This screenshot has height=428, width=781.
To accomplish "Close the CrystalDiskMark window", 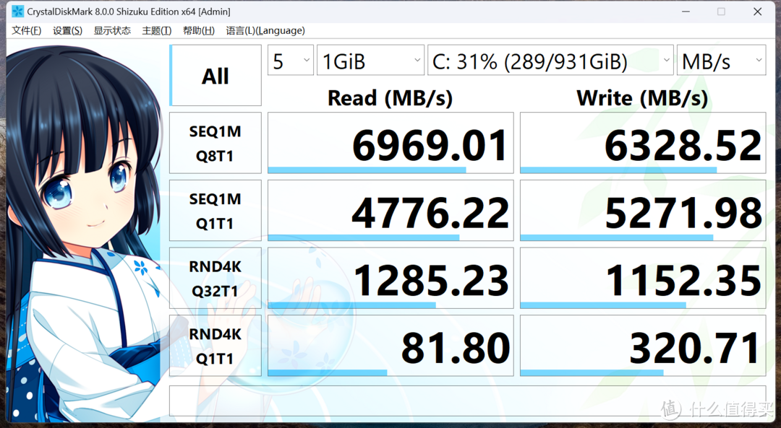I will click(x=758, y=12).
